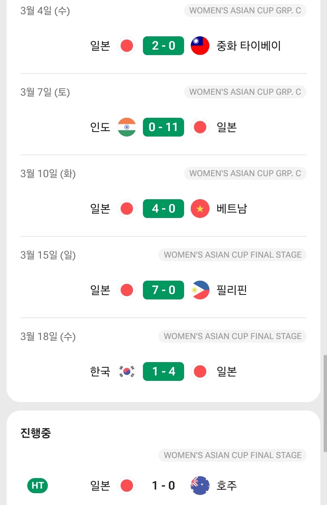Click the South Korea flag icon
This screenshot has height=505, width=327.
pos(127,371)
